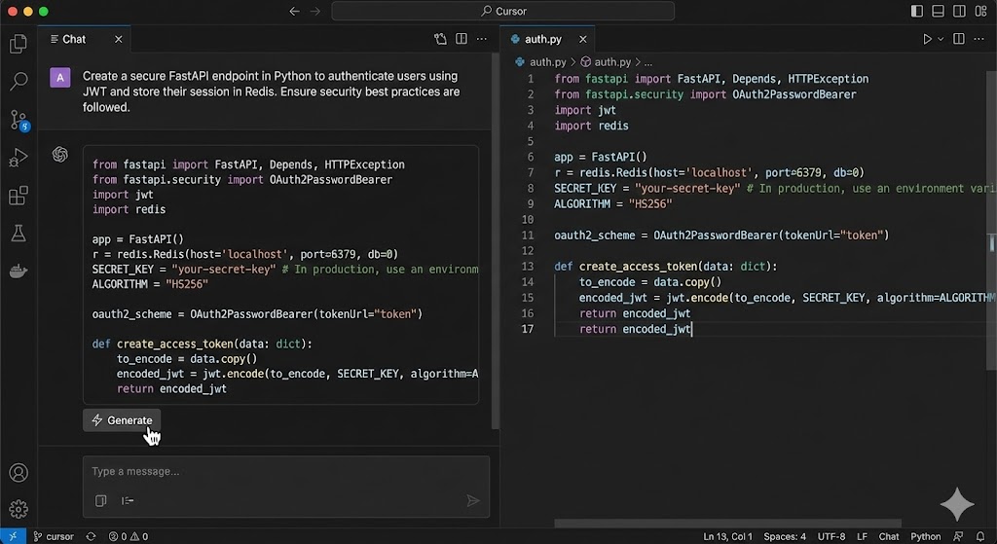Toggle the bottom panel layout
This screenshot has width=997, height=544.
[940, 12]
